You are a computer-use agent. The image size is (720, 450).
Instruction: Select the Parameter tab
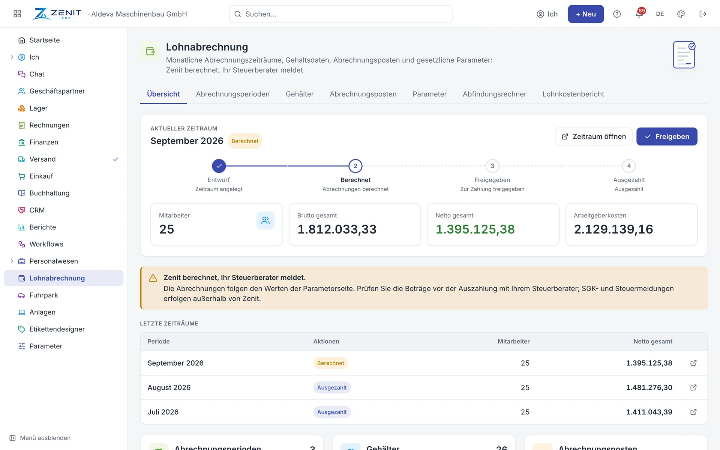pos(429,94)
